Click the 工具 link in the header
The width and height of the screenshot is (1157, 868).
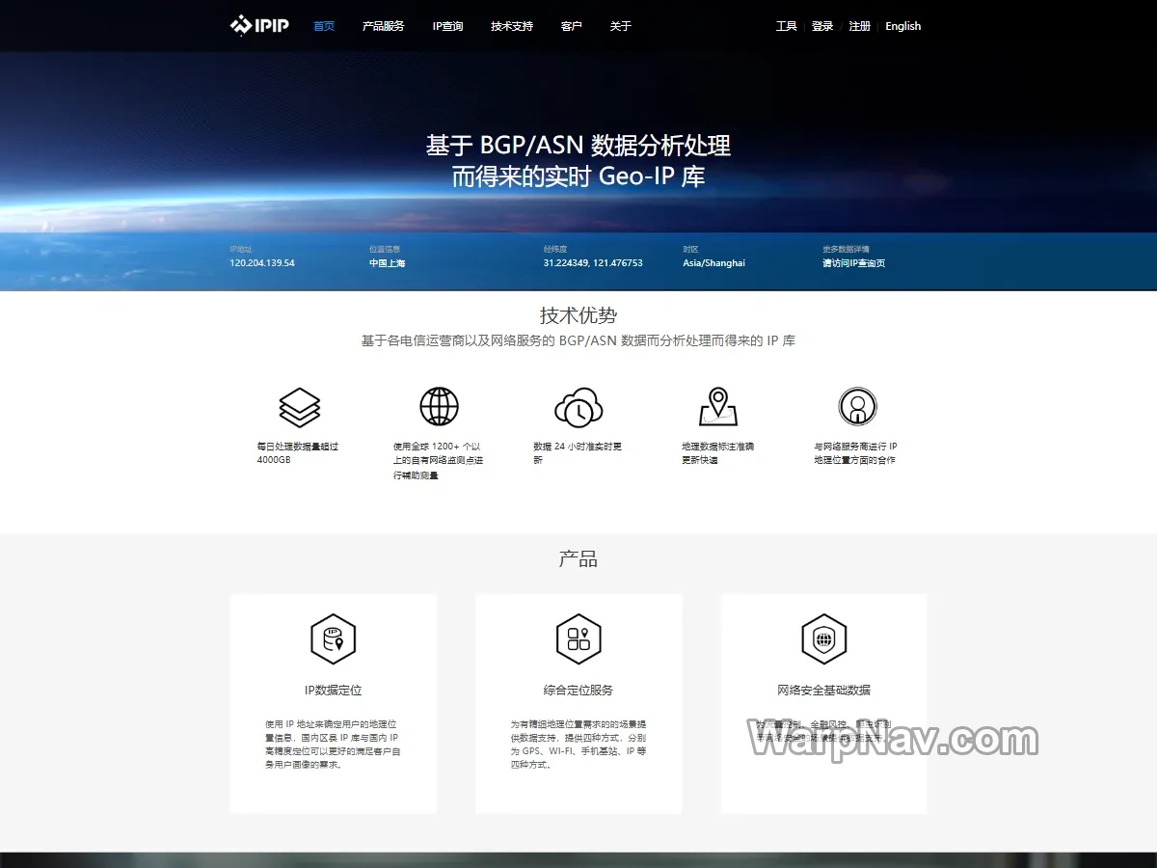(786, 26)
